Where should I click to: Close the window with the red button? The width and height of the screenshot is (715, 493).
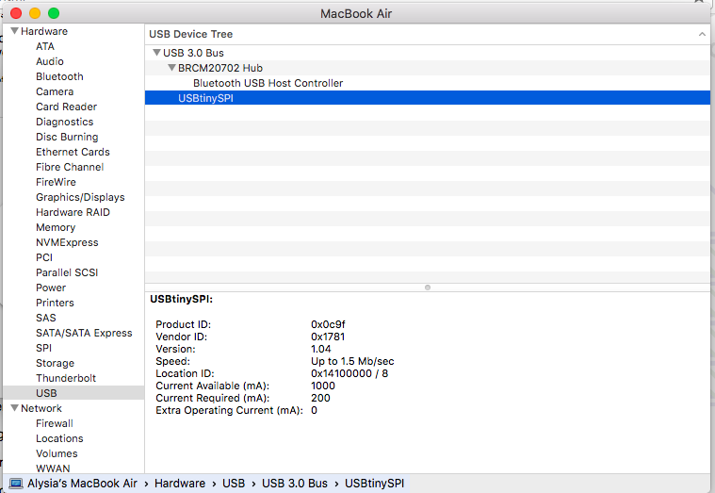(x=16, y=13)
